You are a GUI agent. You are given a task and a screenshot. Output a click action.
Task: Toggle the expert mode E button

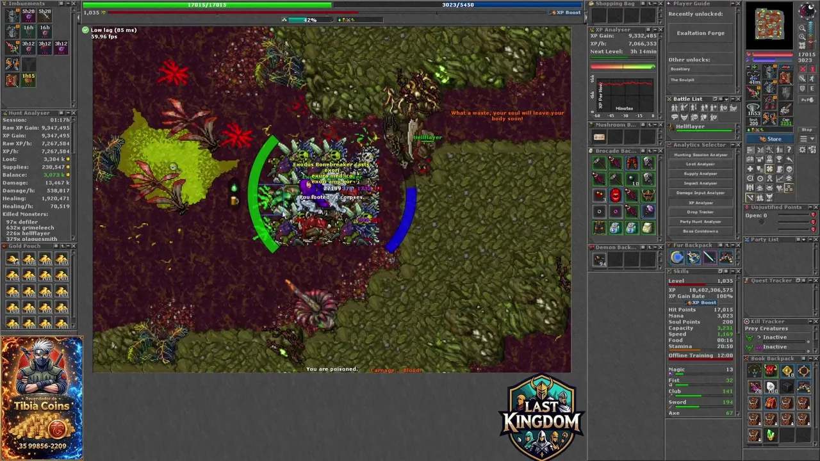click(812, 88)
